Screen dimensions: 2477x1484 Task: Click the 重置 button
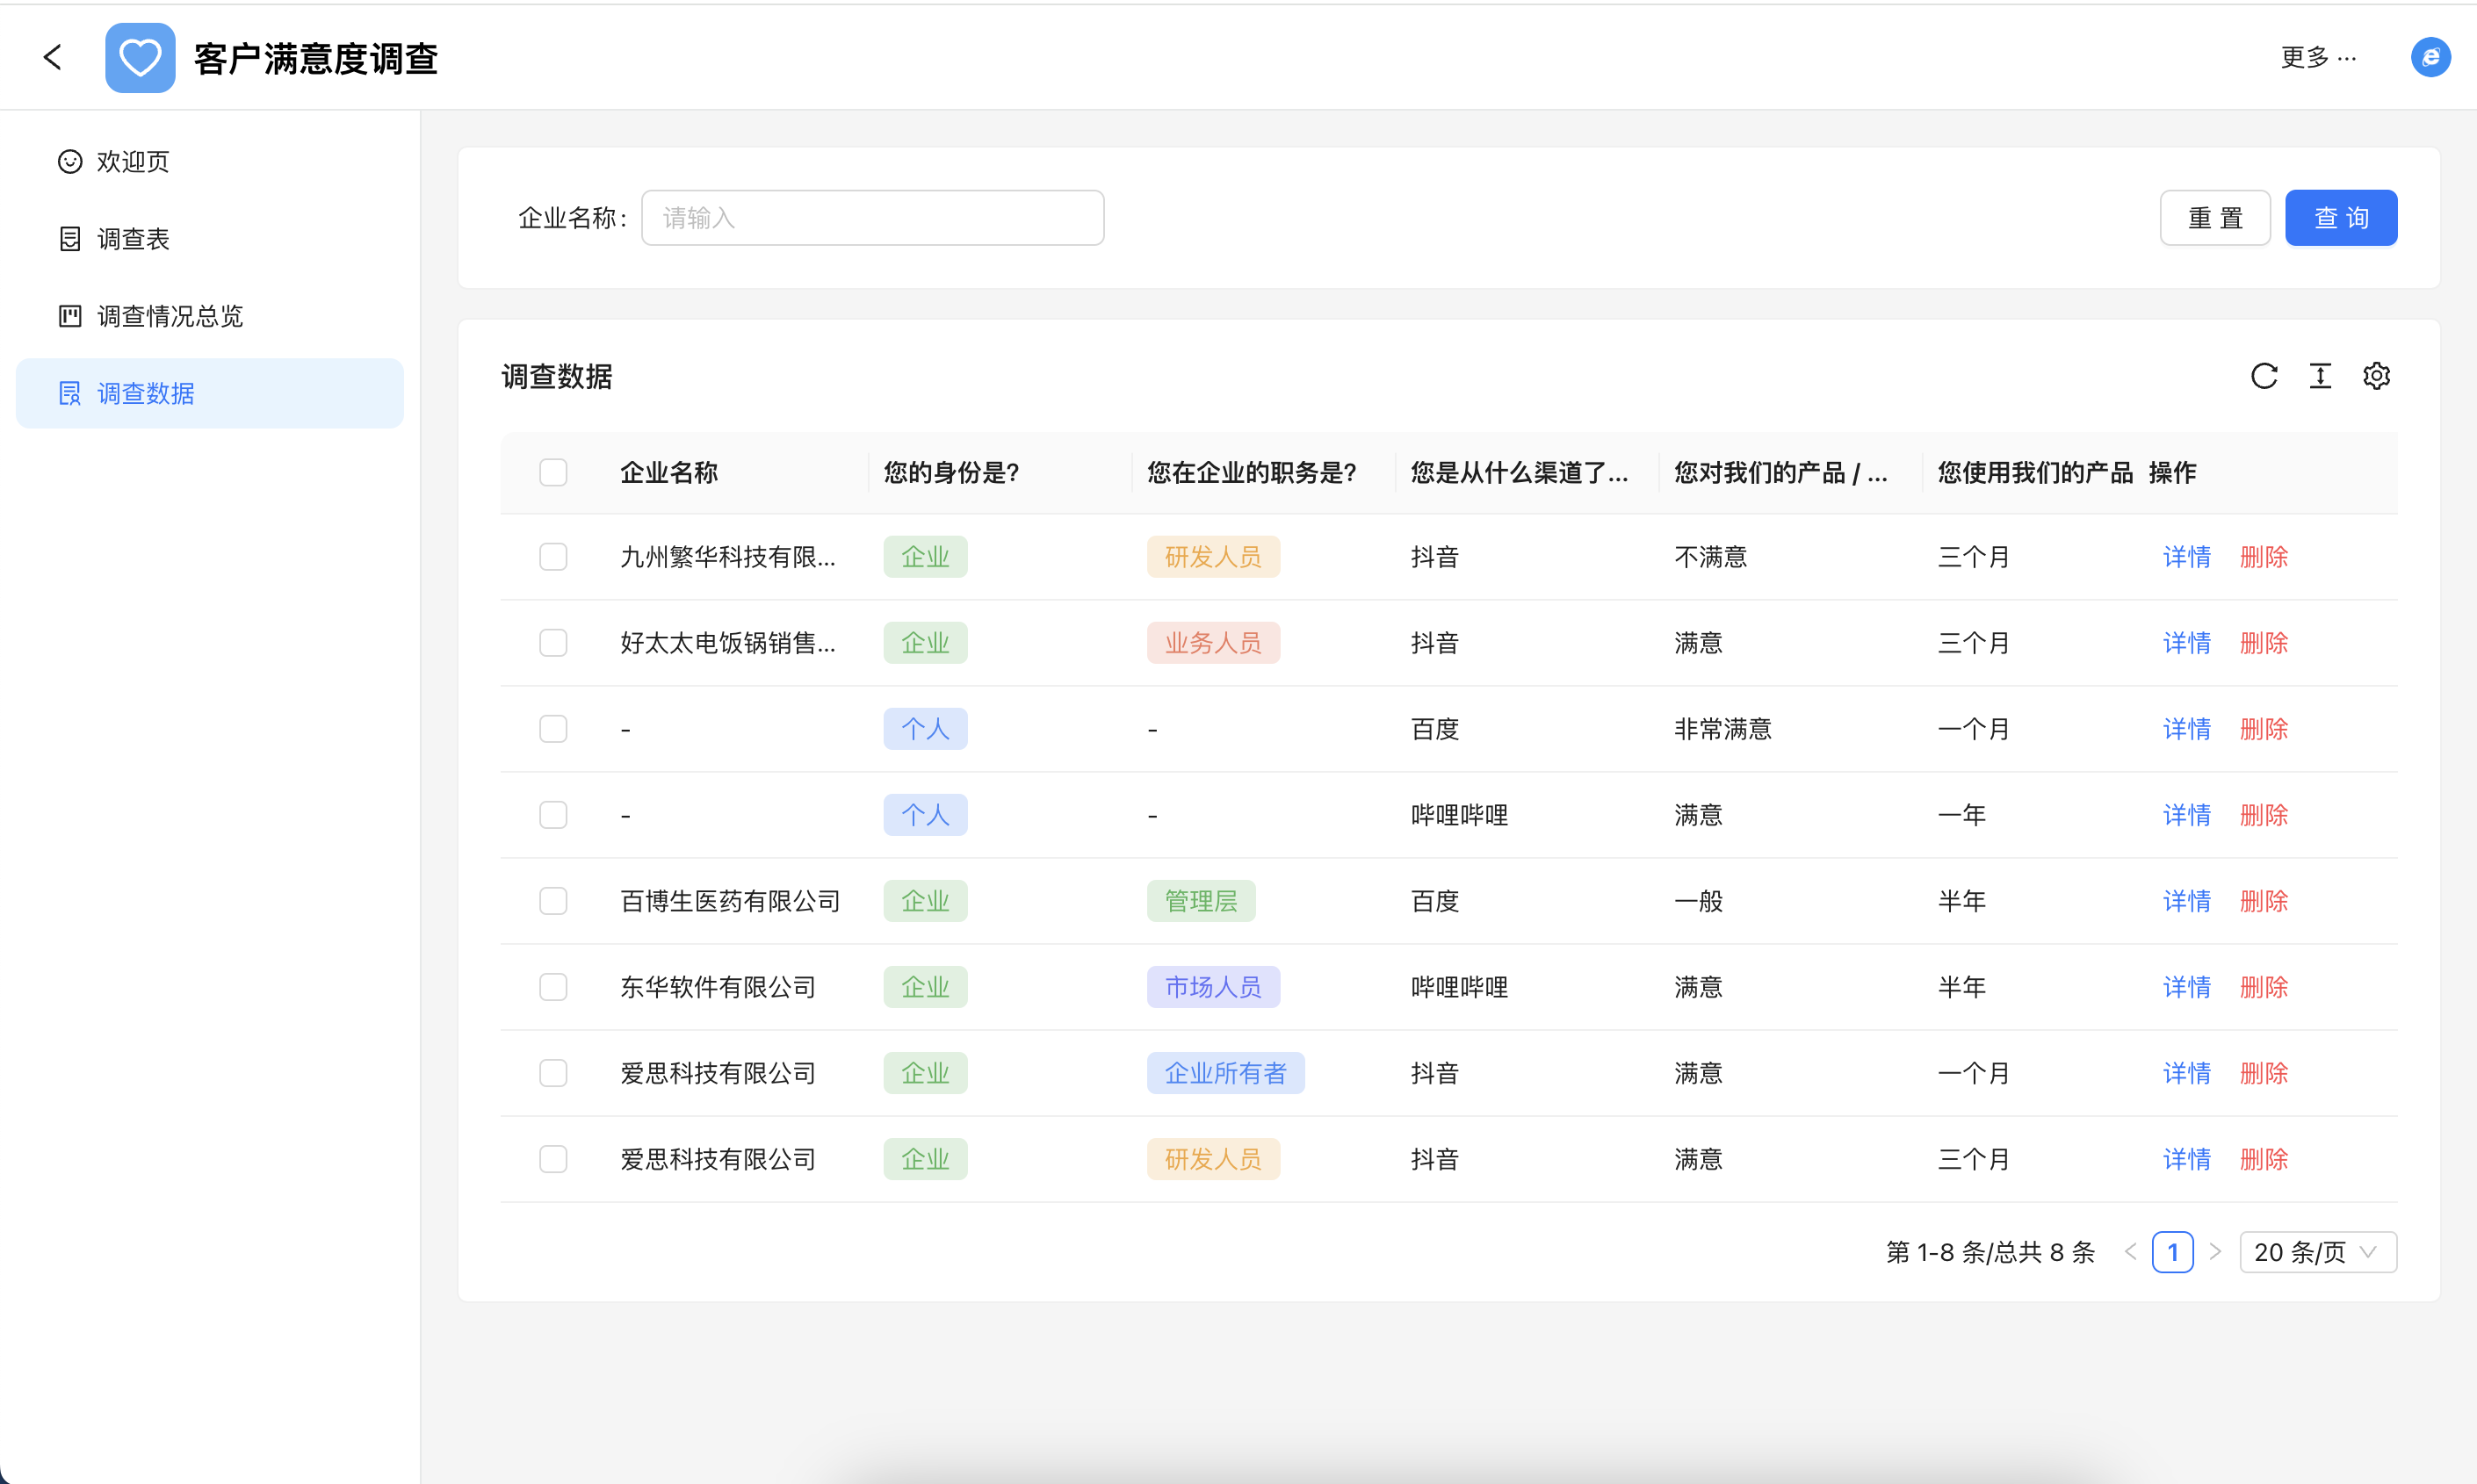(2214, 218)
